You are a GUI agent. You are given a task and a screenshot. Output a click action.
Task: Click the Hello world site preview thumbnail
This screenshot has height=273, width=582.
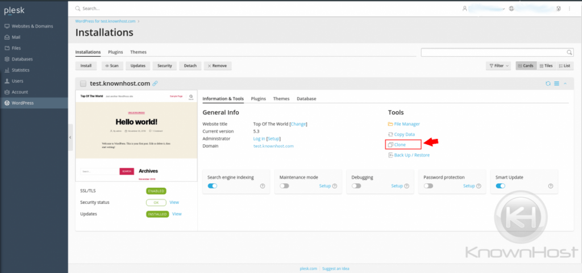[x=136, y=136]
